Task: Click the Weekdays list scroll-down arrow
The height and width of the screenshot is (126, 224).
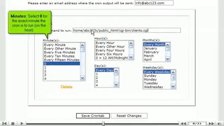Action: pos(173,86)
